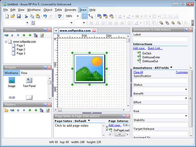Click the Paste clipboard icon
Image resolution: width=196 pixels, height=147 pixels.
pos(38,16)
